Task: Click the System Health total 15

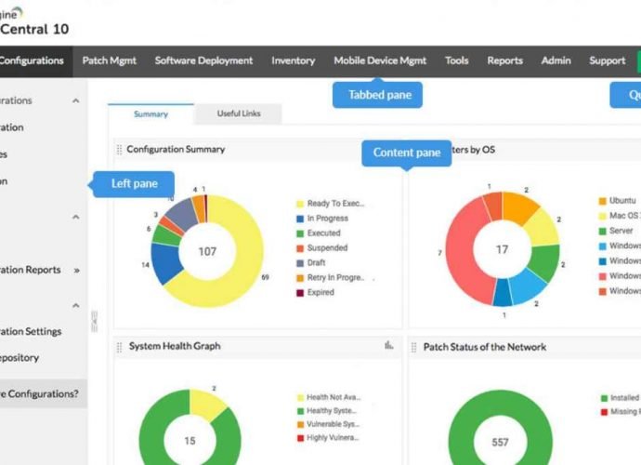Action: point(190,441)
